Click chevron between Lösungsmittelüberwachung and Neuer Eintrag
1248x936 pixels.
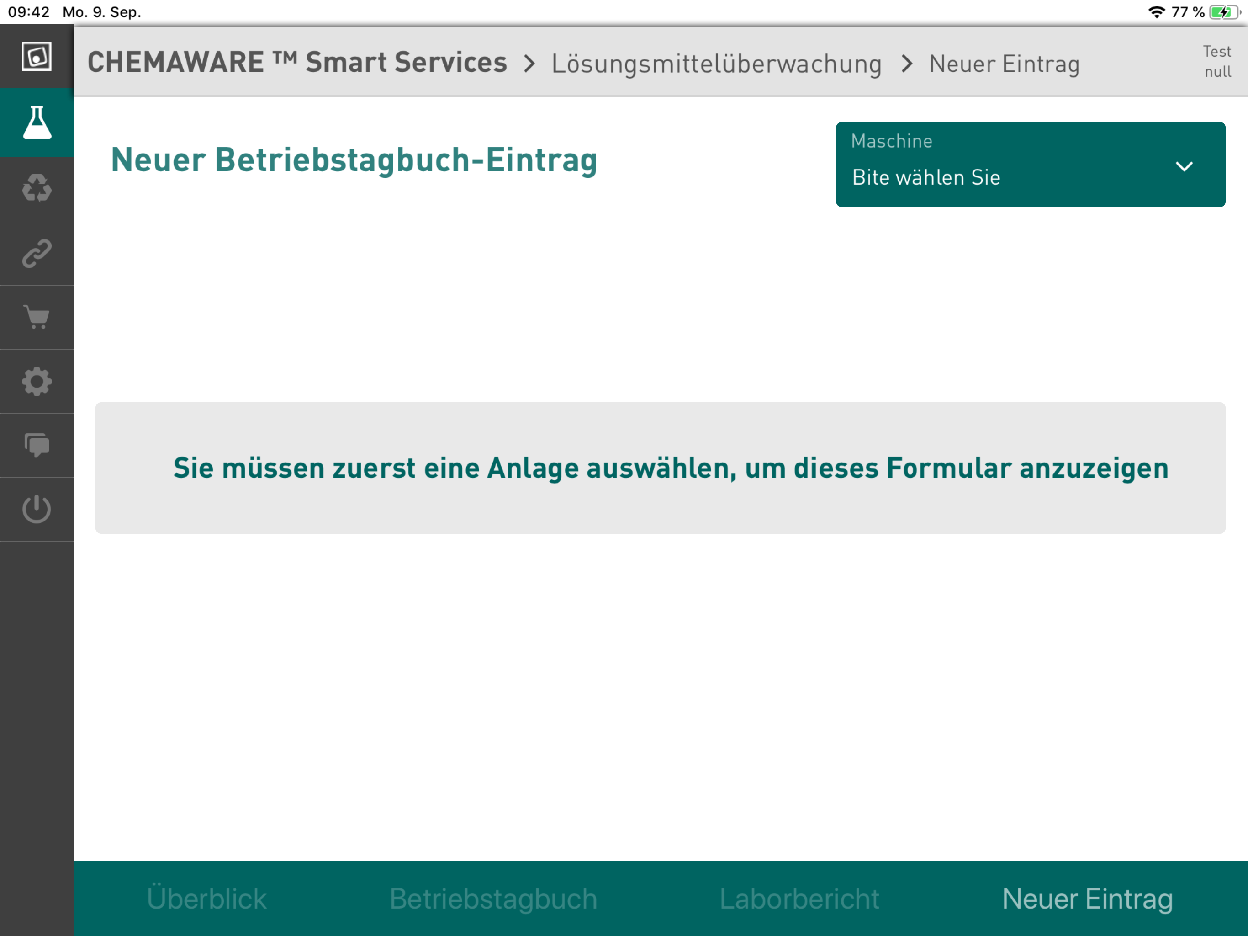(907, 63)
